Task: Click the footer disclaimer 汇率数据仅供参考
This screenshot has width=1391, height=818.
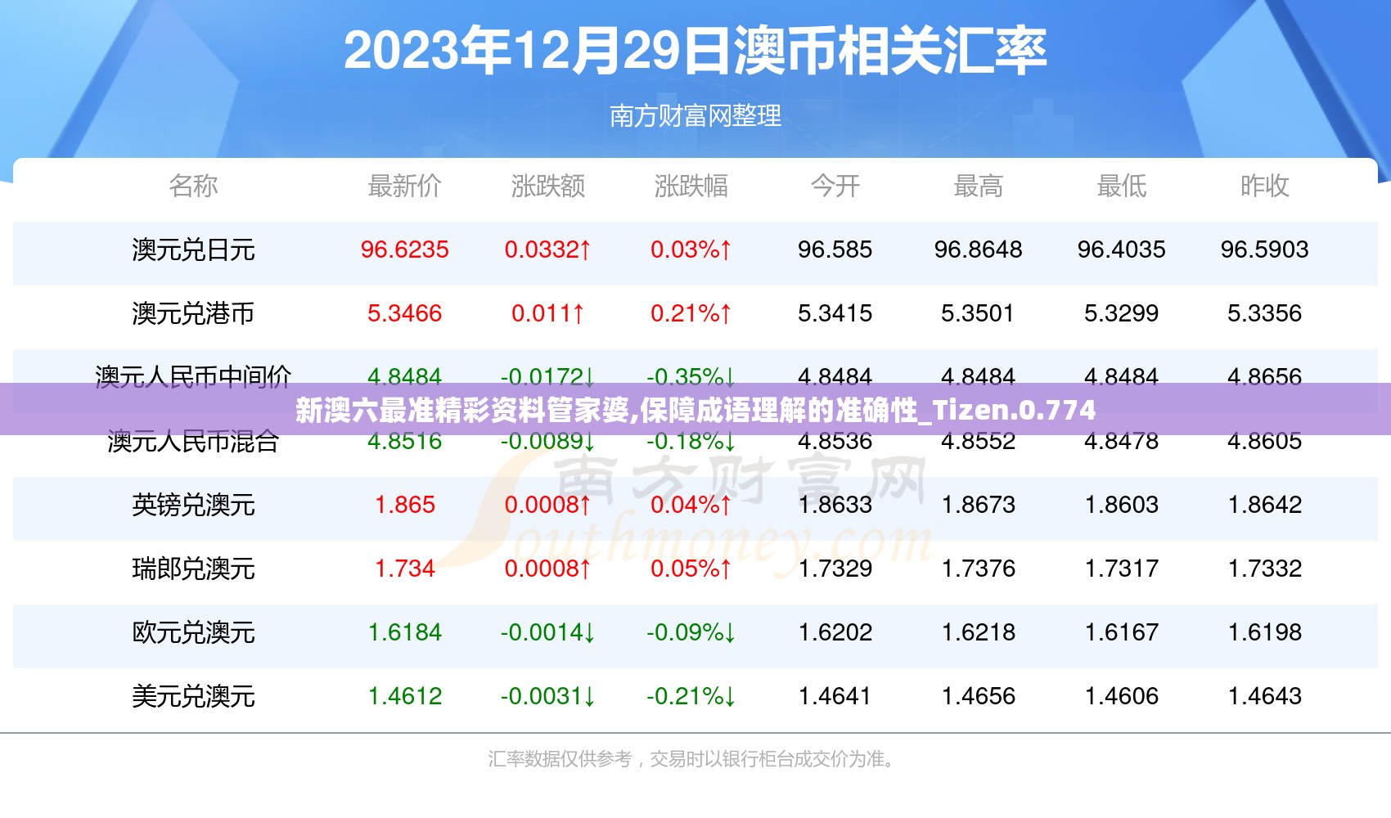Action: pos(560,759)
